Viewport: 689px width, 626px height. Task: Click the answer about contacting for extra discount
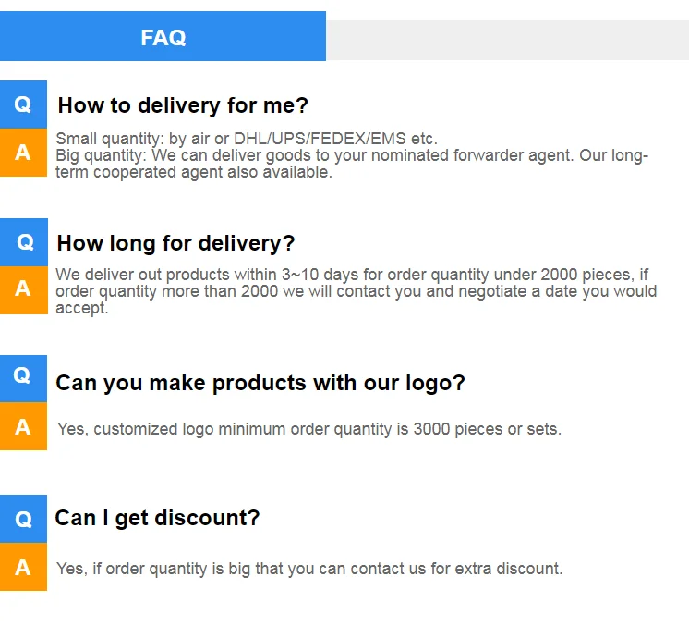click(x=308, y=569)
